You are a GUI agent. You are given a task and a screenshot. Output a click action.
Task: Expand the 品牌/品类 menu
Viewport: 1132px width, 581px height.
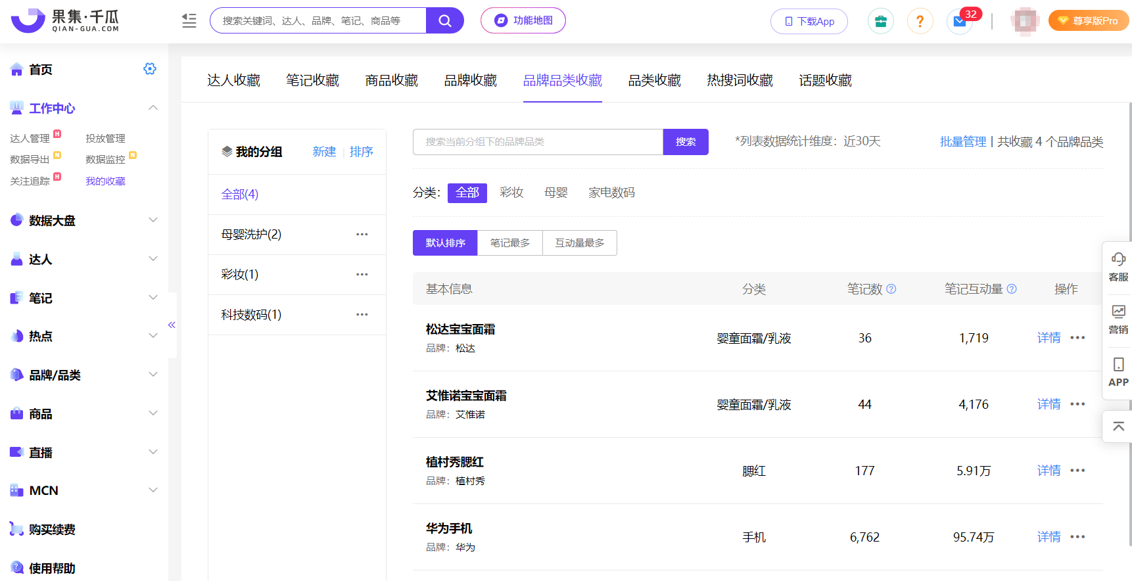tap(153, 375)
